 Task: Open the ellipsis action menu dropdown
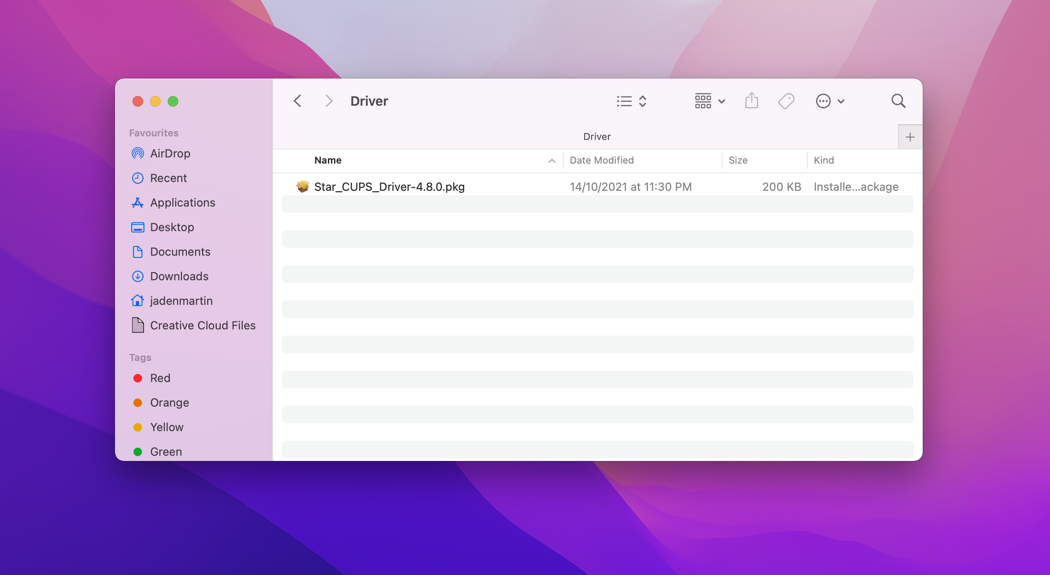[830, 101]
